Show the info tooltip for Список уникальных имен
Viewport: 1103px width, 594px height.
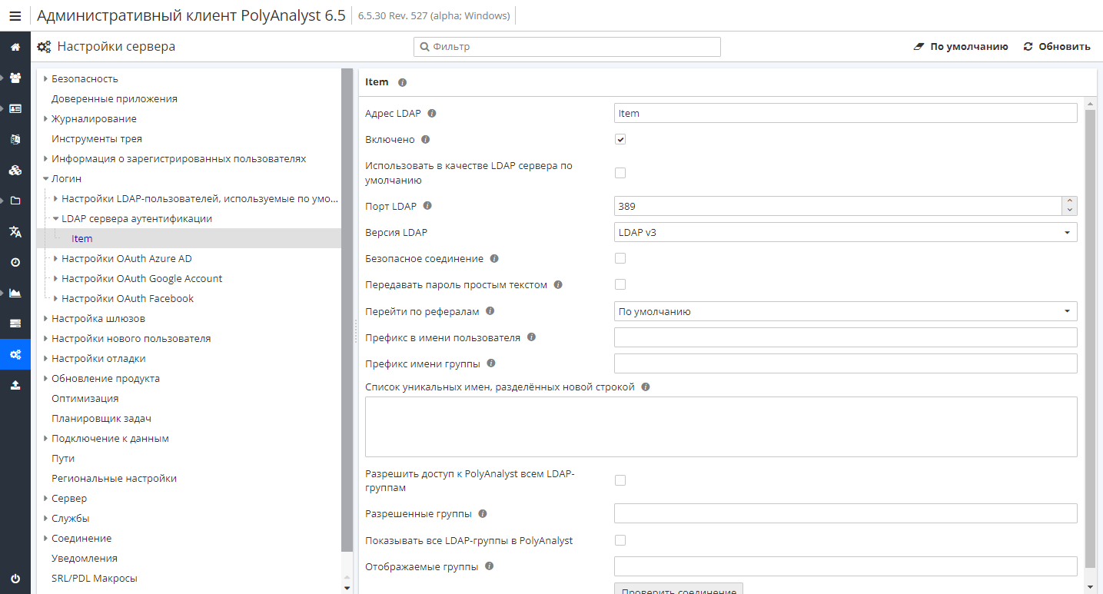(646, 387)
